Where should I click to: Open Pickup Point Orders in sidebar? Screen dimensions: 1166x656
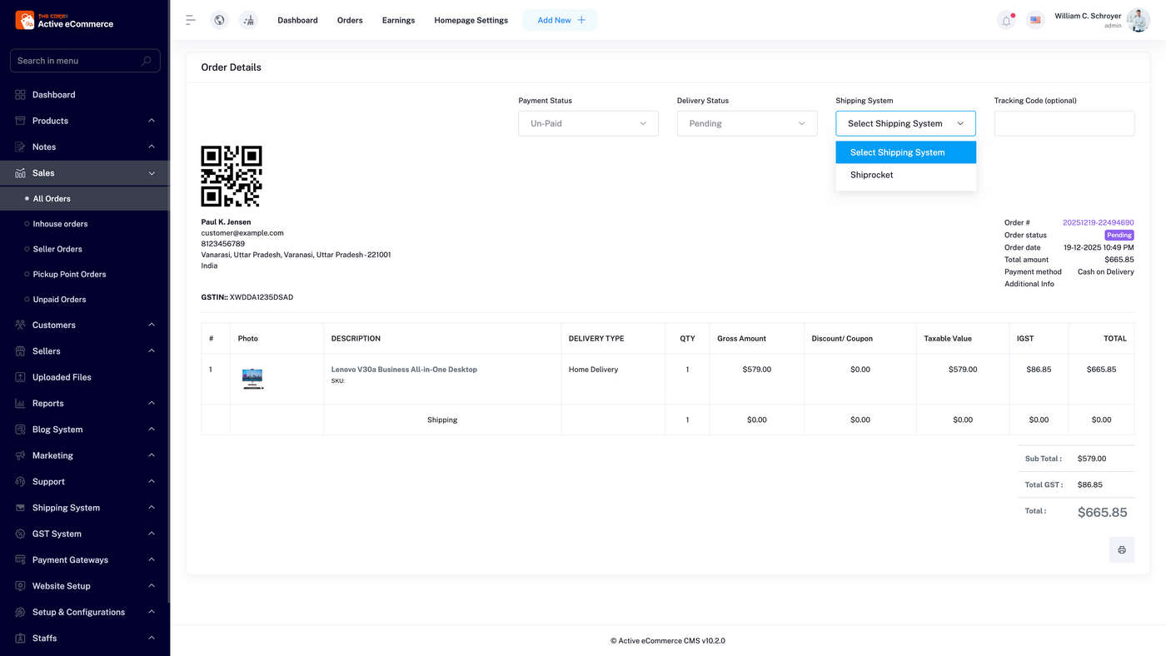(69, 274)
